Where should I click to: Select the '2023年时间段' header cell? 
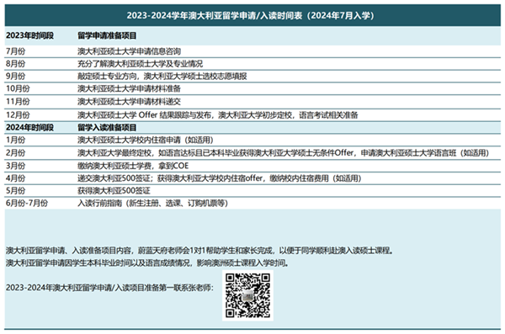(29, 35)
